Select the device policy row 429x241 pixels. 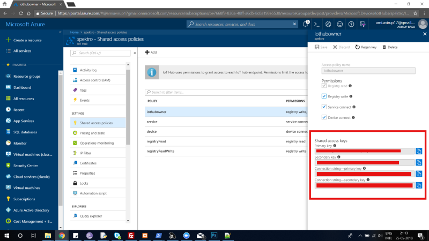[x=226, y=131]
